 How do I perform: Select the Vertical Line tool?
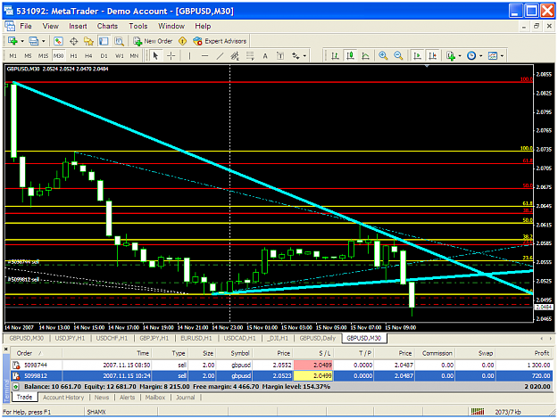click(x=189, y=56)
